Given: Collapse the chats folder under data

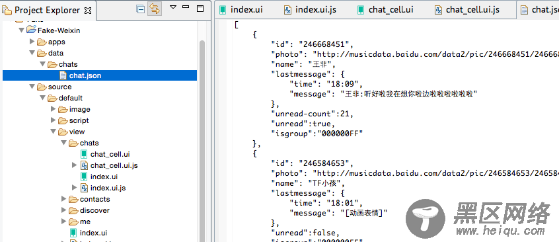Looking at the screenshot, I should pos(43,64).
